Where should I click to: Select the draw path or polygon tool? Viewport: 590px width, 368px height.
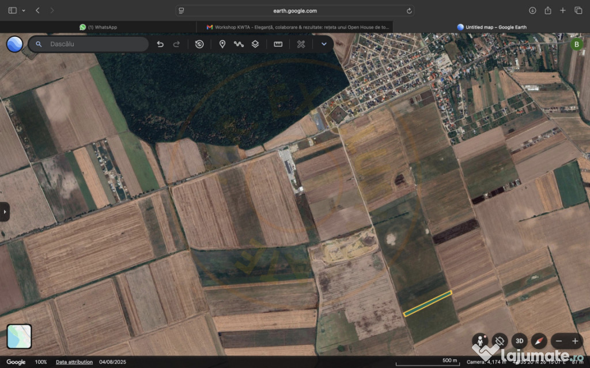(239, 44)
